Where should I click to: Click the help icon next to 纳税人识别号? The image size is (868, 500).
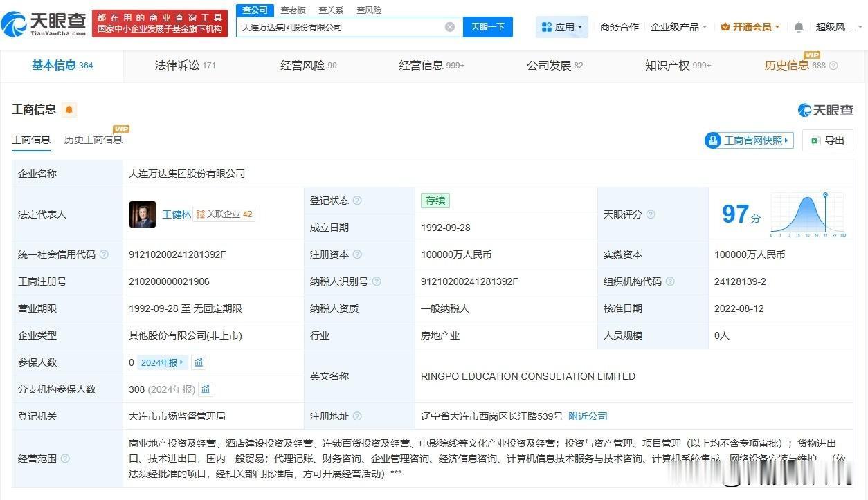[377, 281]
